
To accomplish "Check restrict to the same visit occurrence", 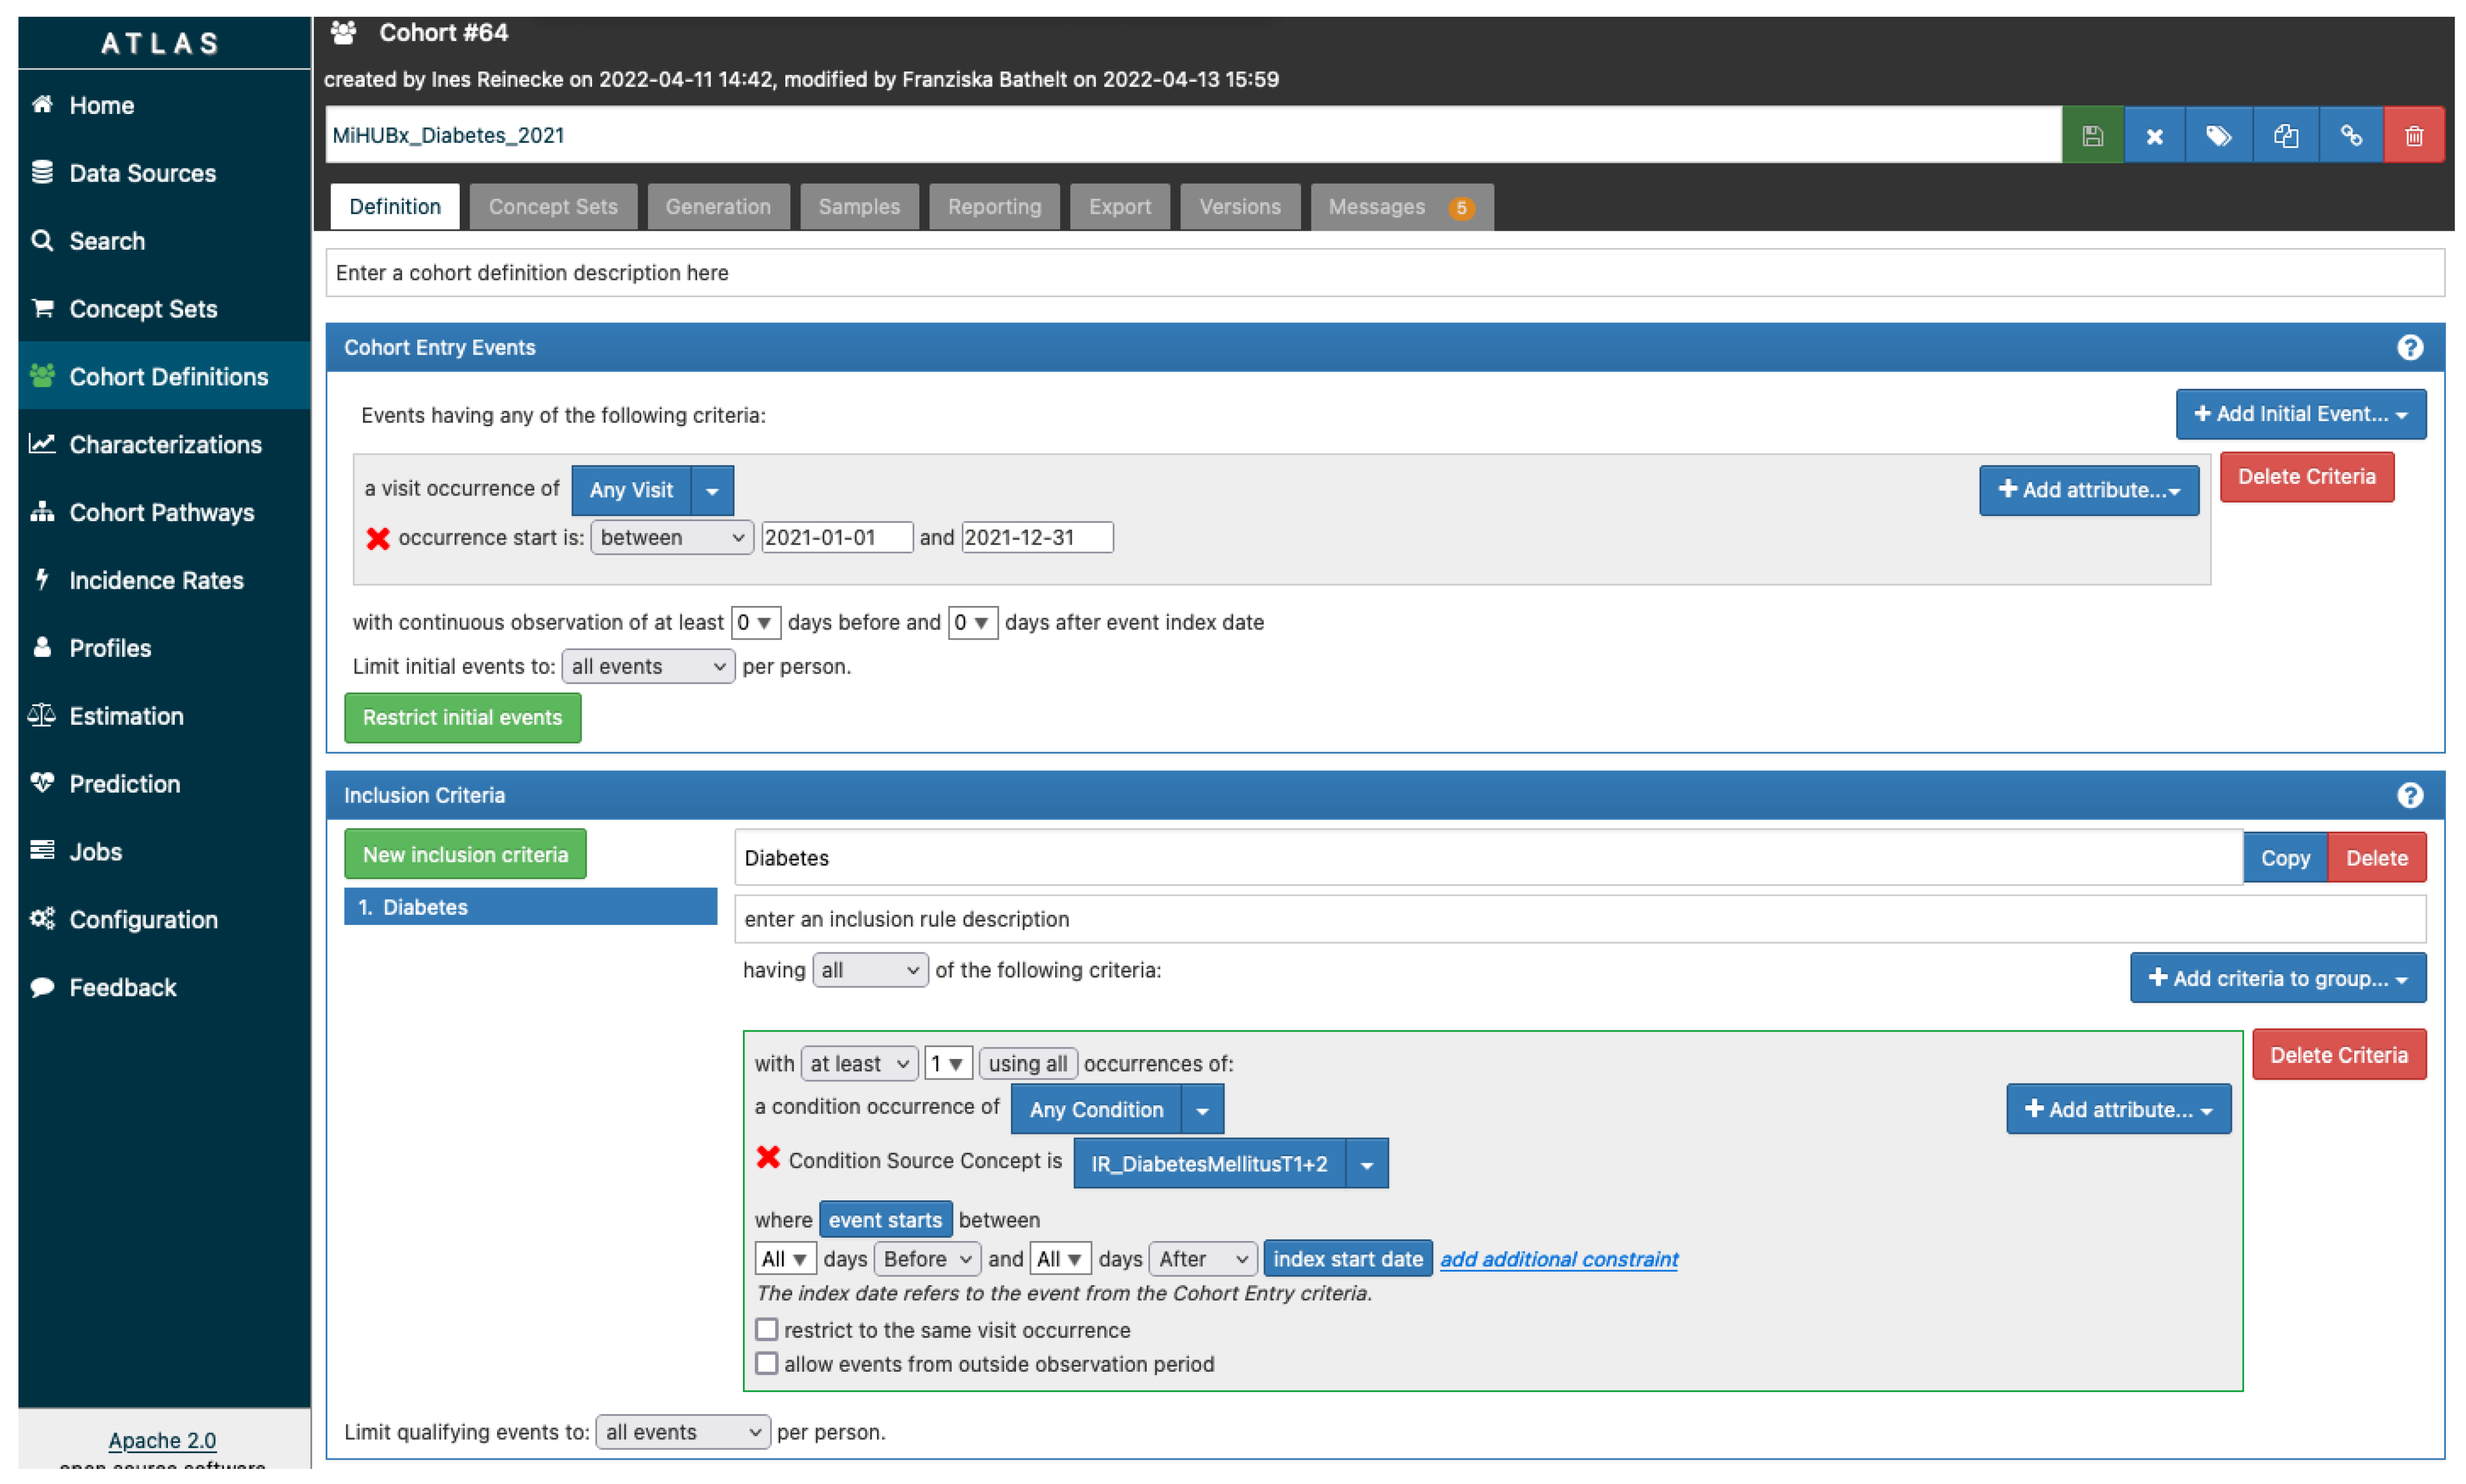I will pyautogui.click(x=766, y=1329).
